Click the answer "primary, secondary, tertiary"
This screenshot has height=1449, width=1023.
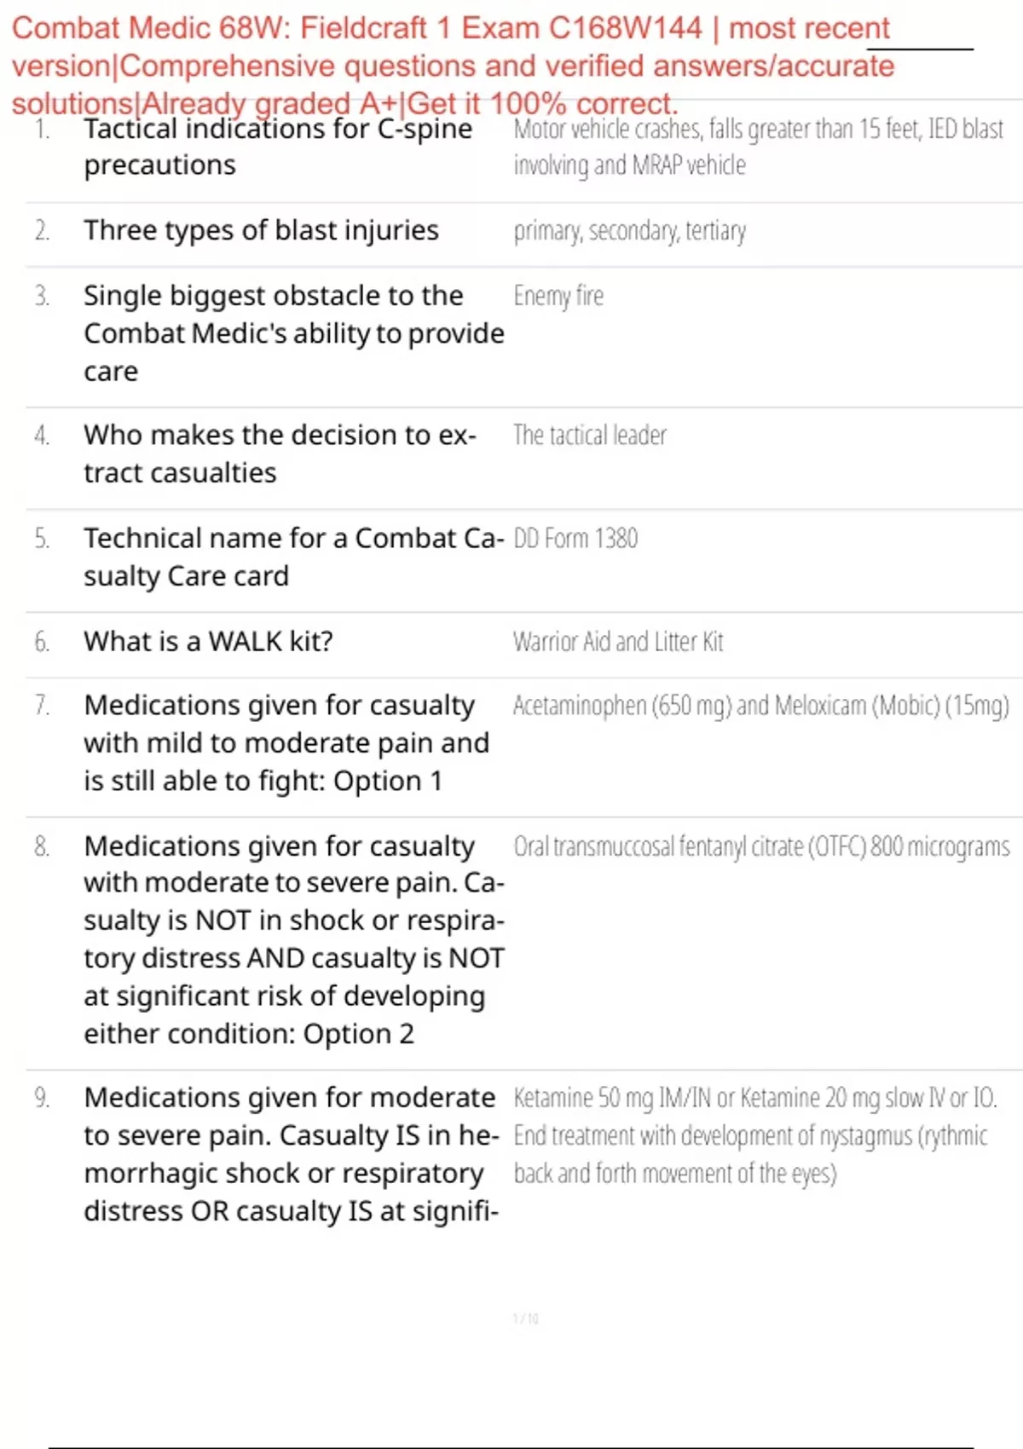tap(629, 231)
